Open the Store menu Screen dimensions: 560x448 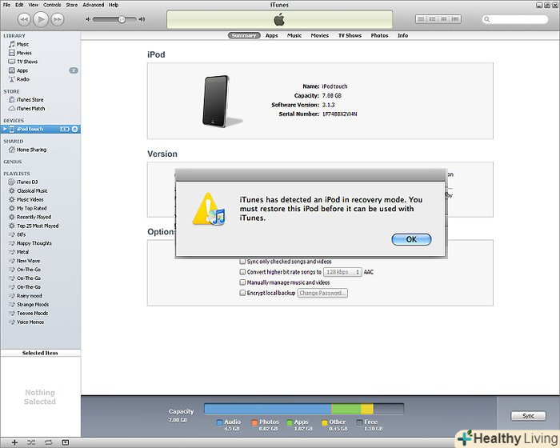[x=72, y=5]
